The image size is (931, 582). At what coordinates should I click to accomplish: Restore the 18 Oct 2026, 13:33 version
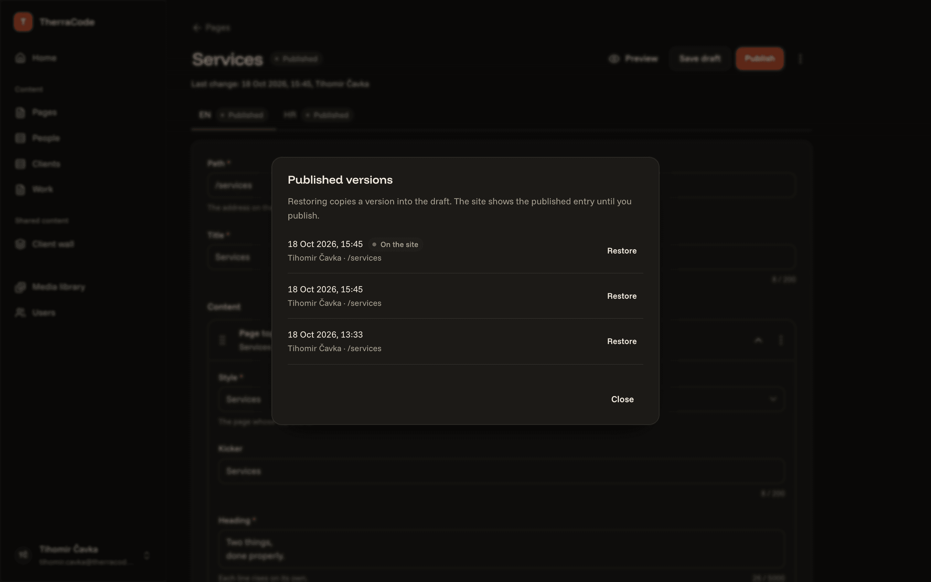[x=622, y=341]
